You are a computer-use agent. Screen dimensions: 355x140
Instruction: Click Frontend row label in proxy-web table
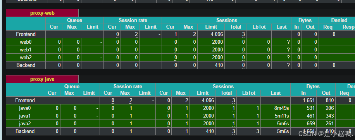point(26,34)
